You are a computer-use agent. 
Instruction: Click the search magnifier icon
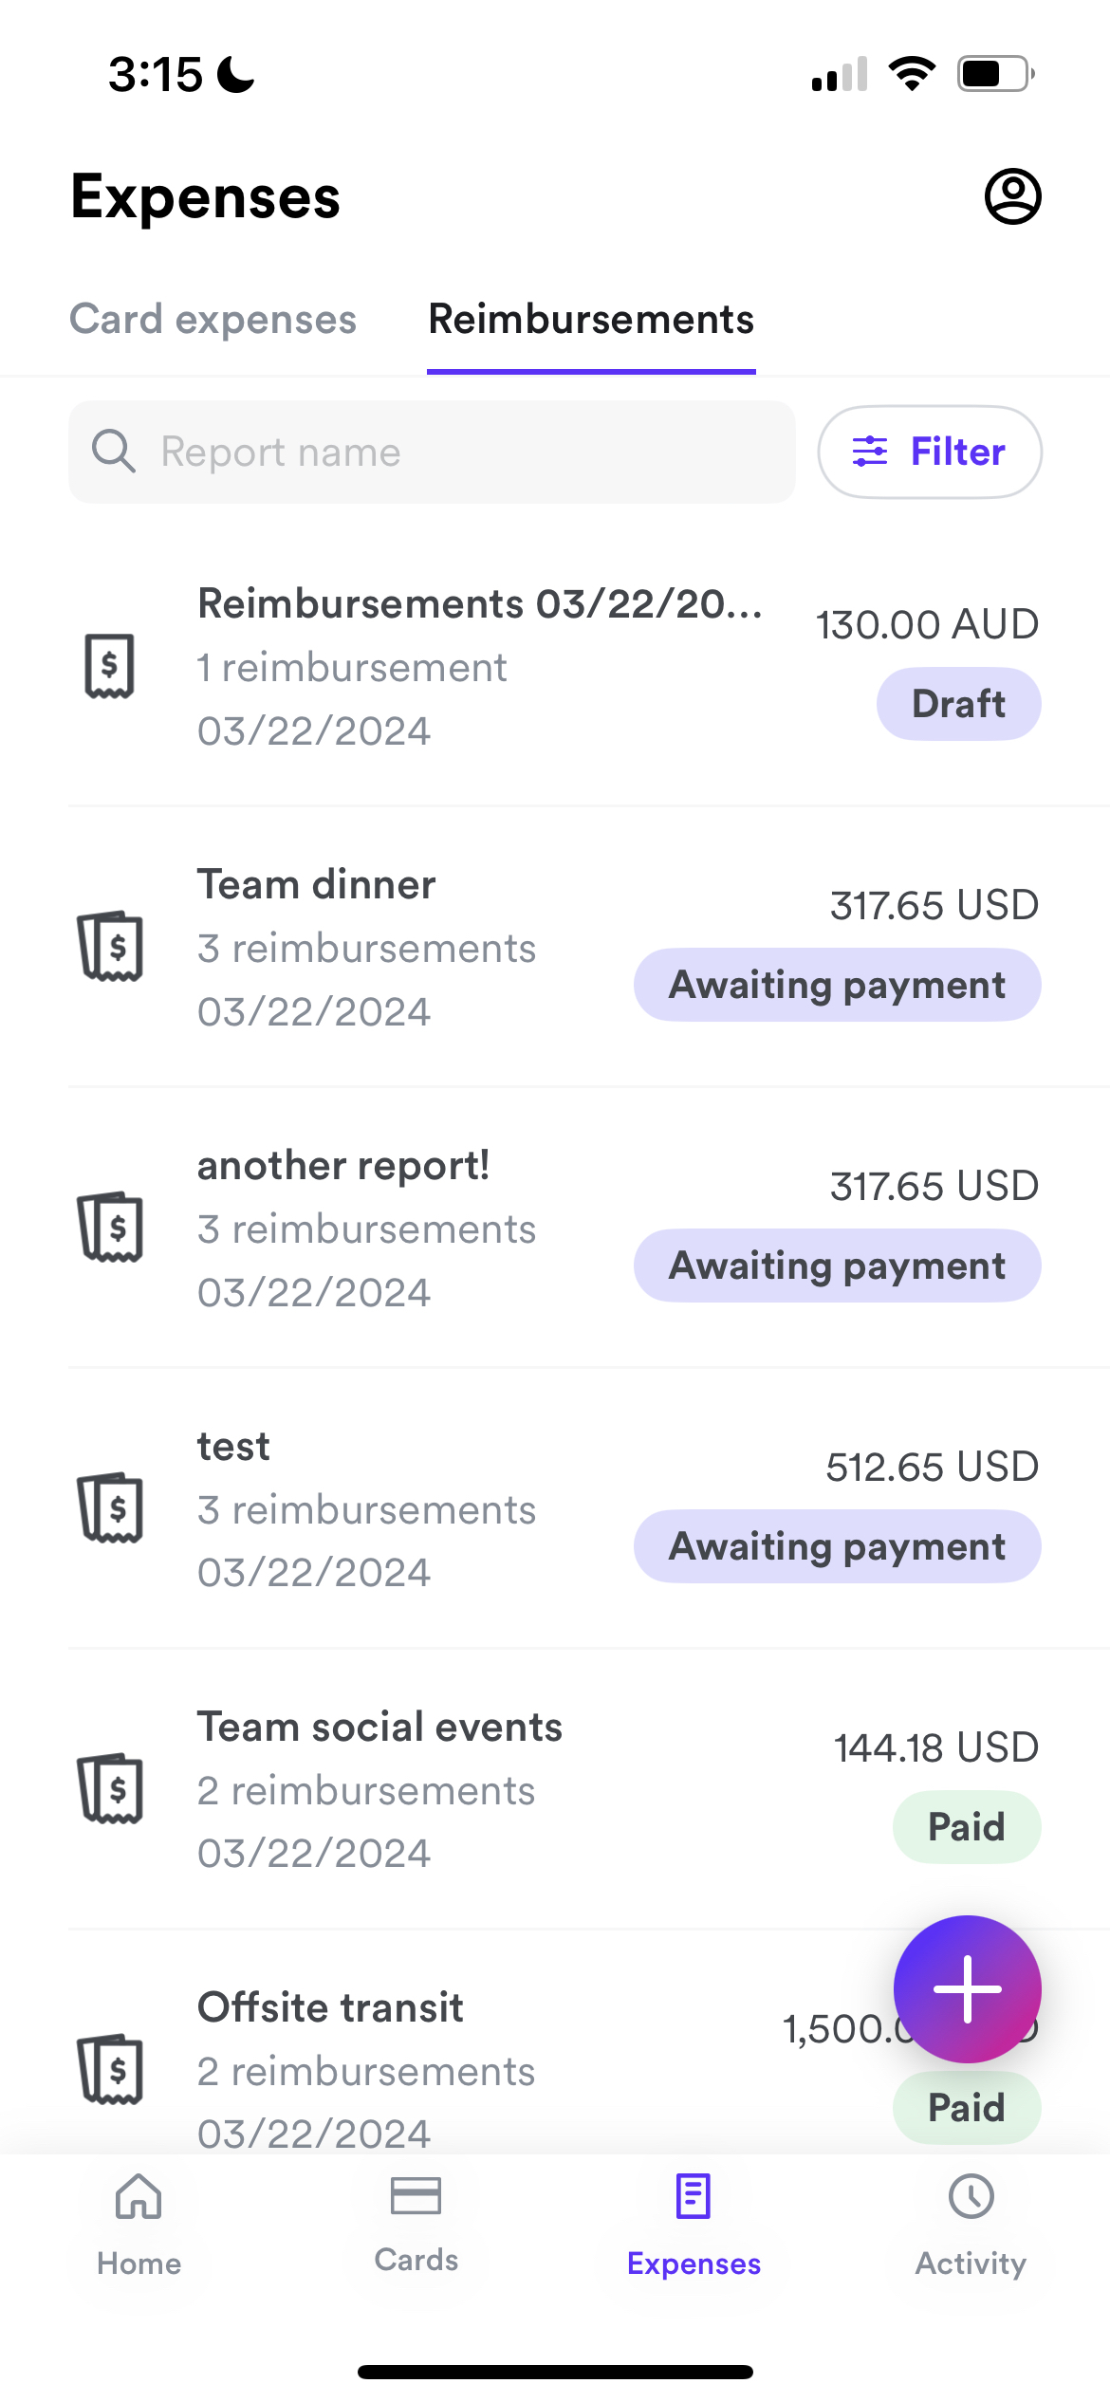[x=113, y=452]
